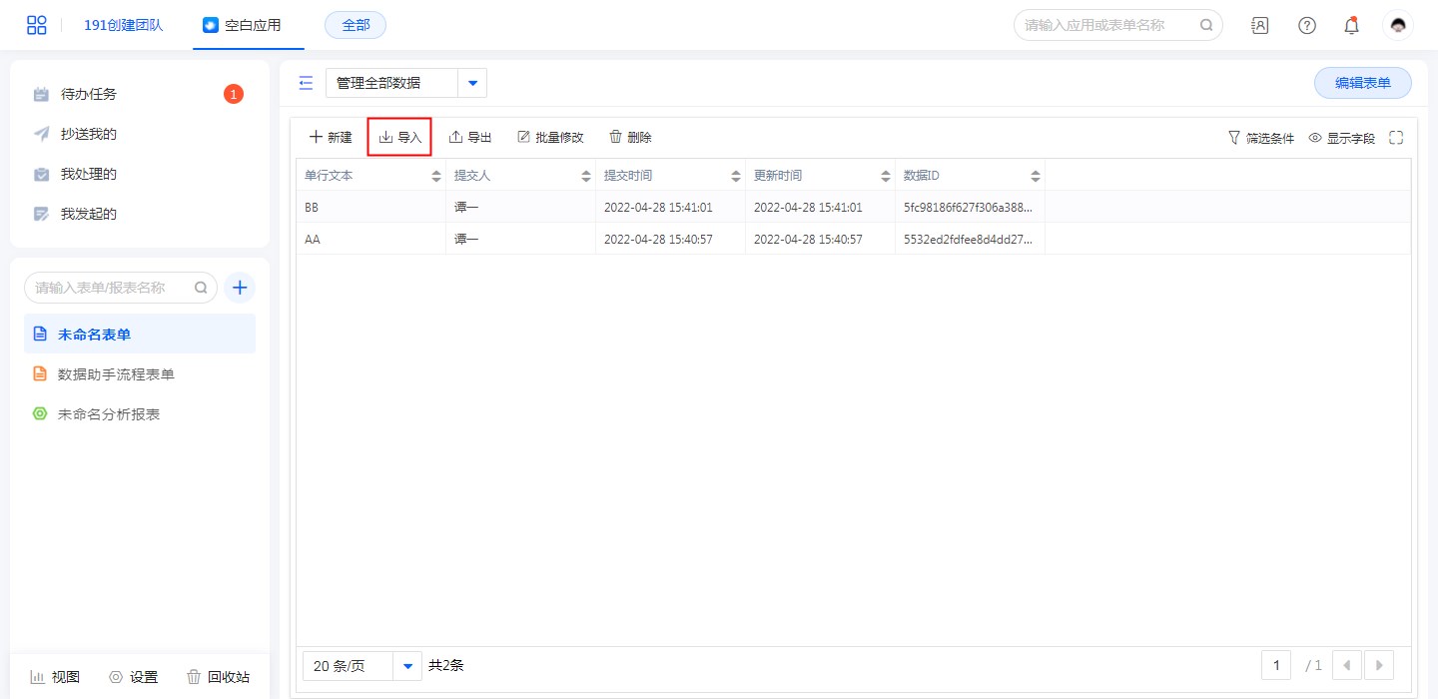Sort by 更新时间 column
Screen dimensions: 1438x699
pos(885,176)
